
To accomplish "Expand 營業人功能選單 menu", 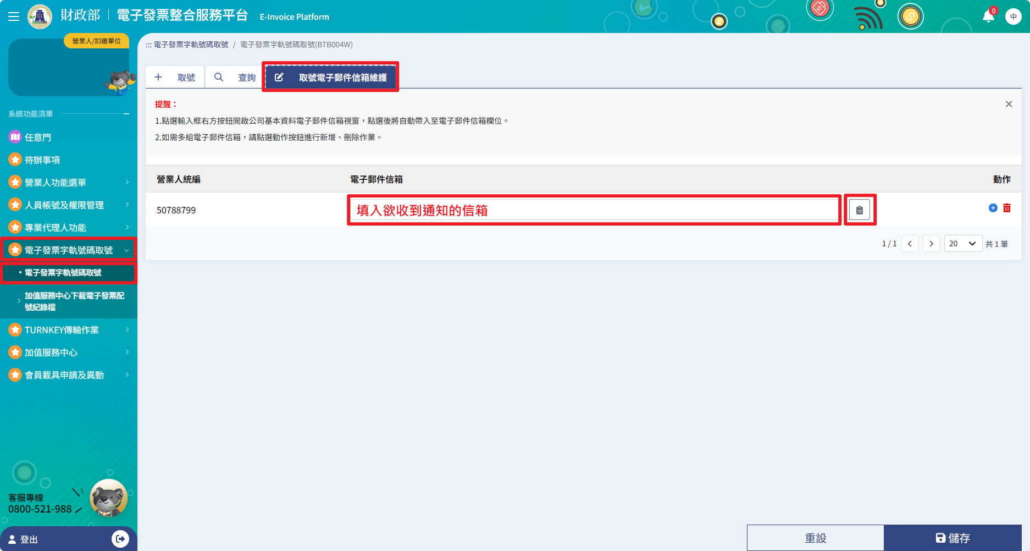I will [69, 183].
